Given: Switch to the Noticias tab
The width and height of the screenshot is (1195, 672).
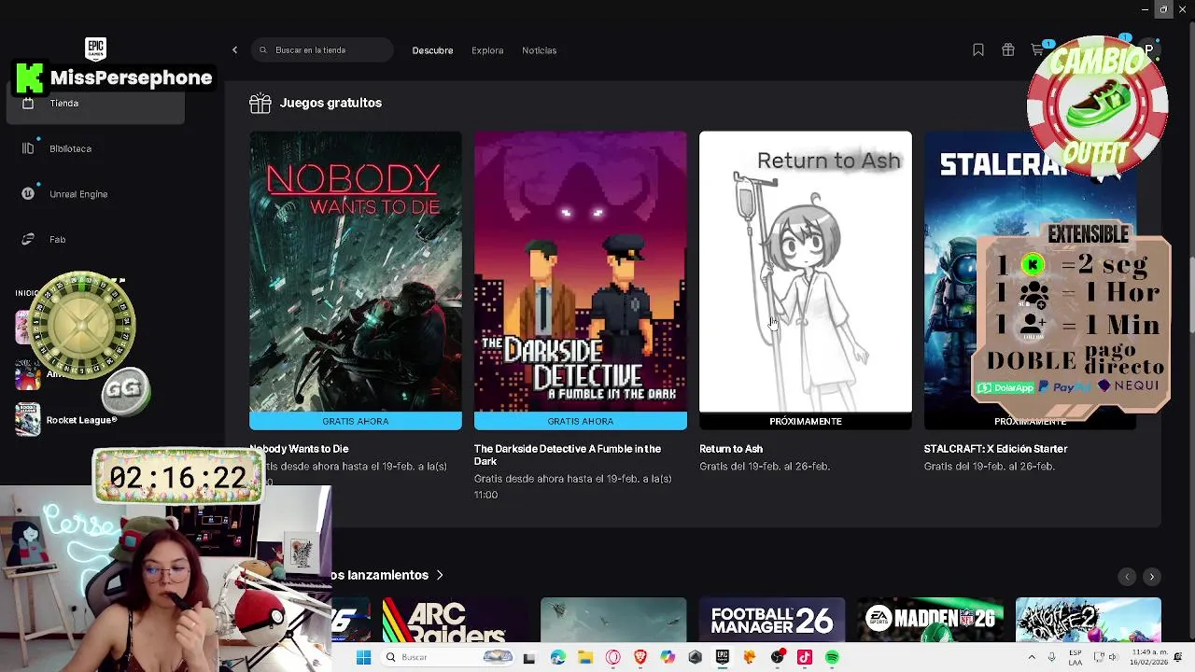Looking at the screenshot, I should (x=539, y=50).
